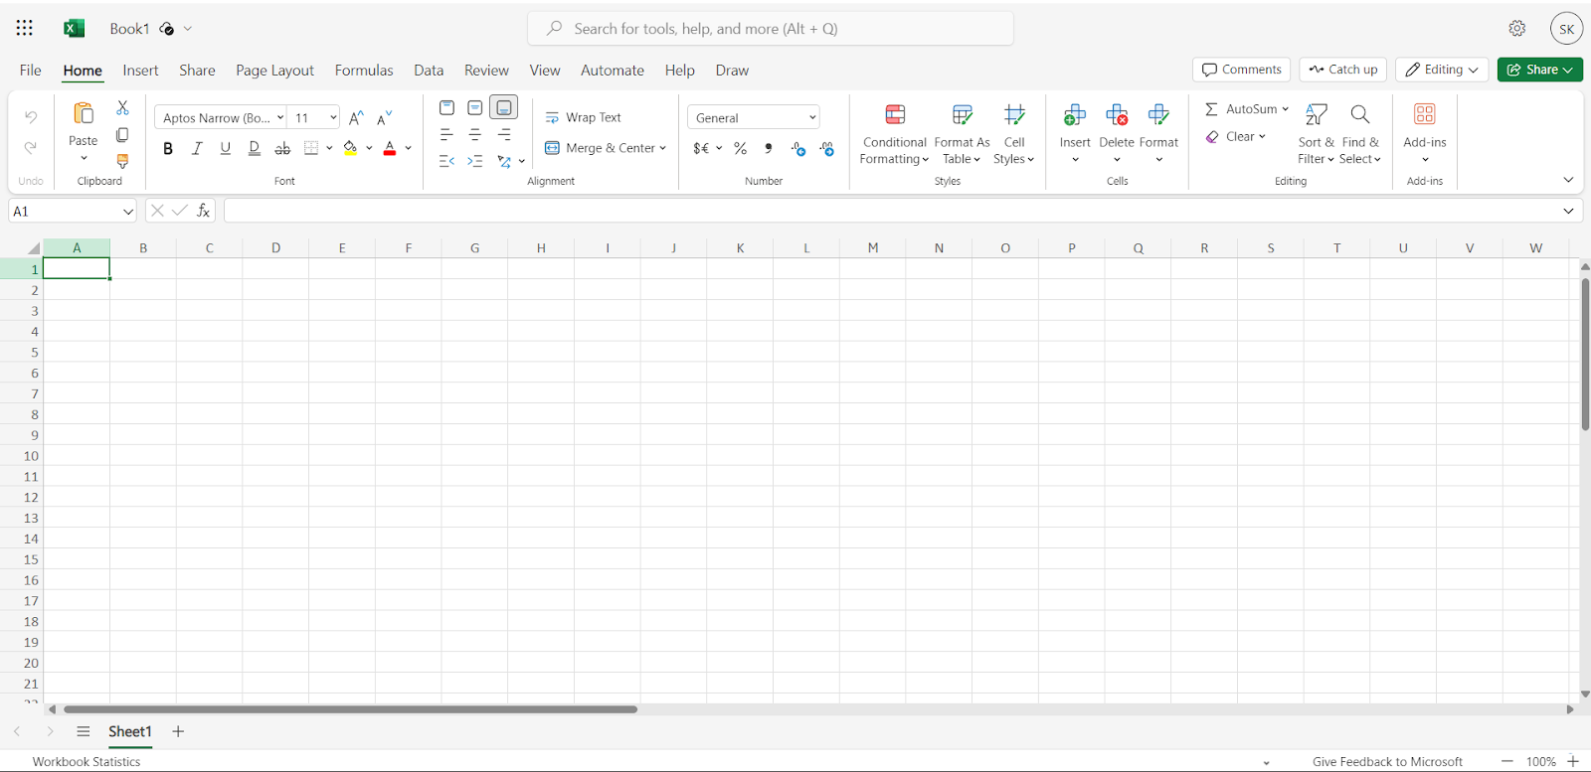Click the Excel logo icon
The width and height of the screenshot is (1591, 772).
coord(74,28)
